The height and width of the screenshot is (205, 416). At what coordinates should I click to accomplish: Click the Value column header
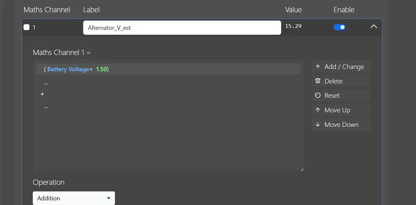point(293,10)
